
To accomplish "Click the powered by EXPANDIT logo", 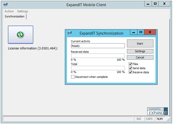I will (x=157, y=111).
